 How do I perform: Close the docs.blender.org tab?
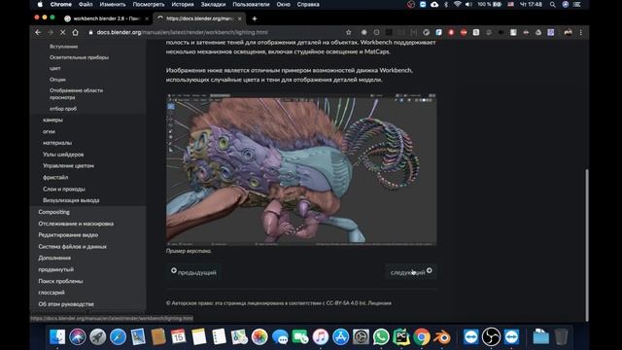pos(240,18)
